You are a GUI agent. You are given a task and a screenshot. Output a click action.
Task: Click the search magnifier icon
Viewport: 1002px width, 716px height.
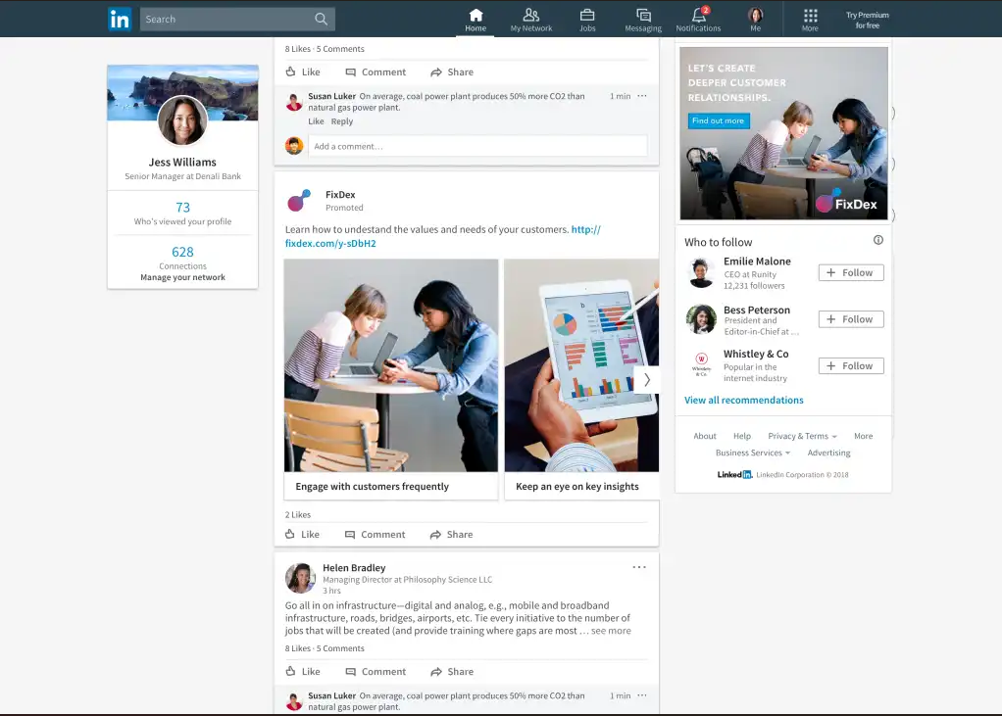321,20
